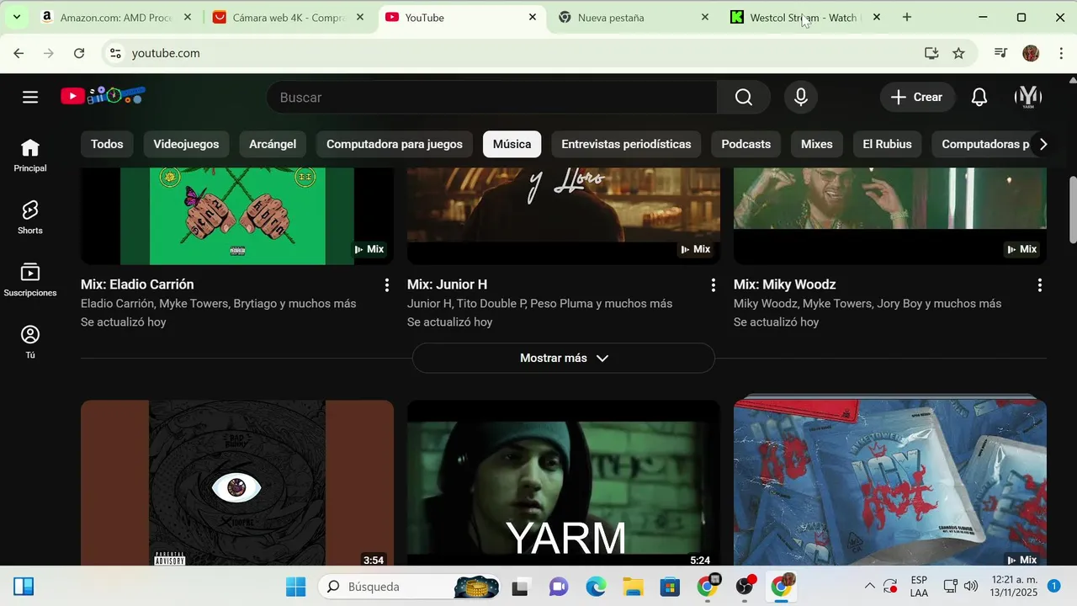Viewport: 1077px width, 606px height.
Task: Open Shorts in the sidebar
Action: pos(30,218)
